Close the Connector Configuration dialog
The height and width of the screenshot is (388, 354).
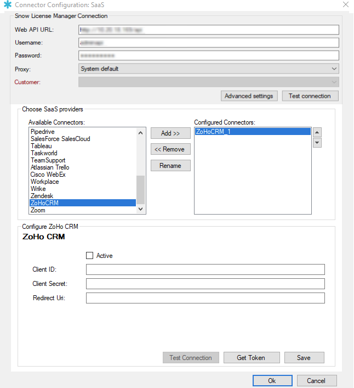tap(346, 4)
